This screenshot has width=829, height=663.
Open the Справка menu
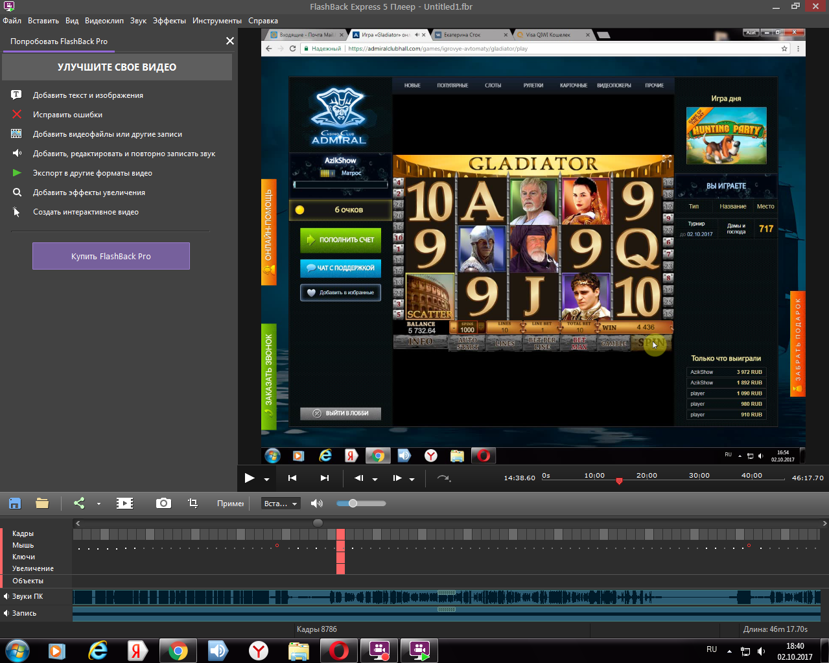click(263, 21)
